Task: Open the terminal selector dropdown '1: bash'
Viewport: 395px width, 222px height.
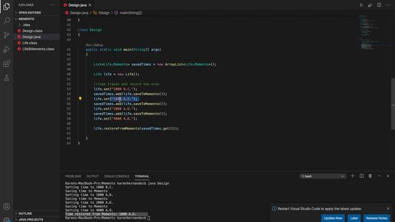Action: (323, 176)
